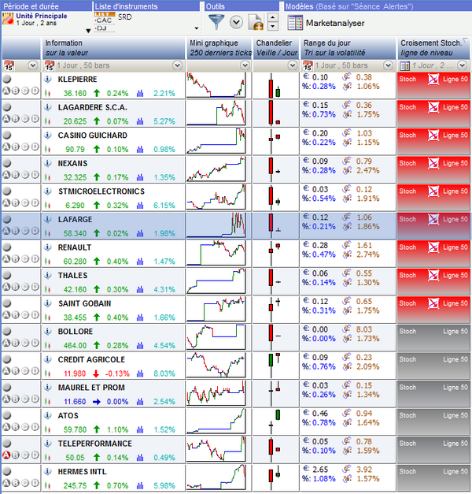Click the Information sur la valeur column header
Image resolution: width=472 pixels, height=494 pixels.
(113, 48)
